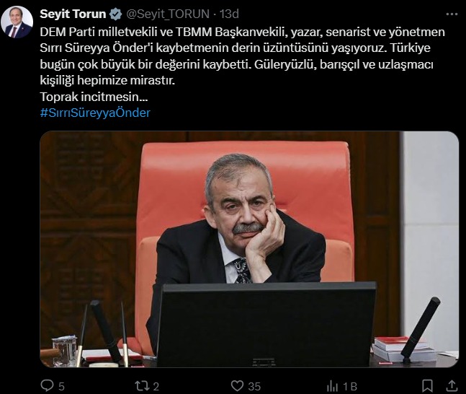
Task: Click the line Toprak incitmesin...
Action: tap(94, 97)
